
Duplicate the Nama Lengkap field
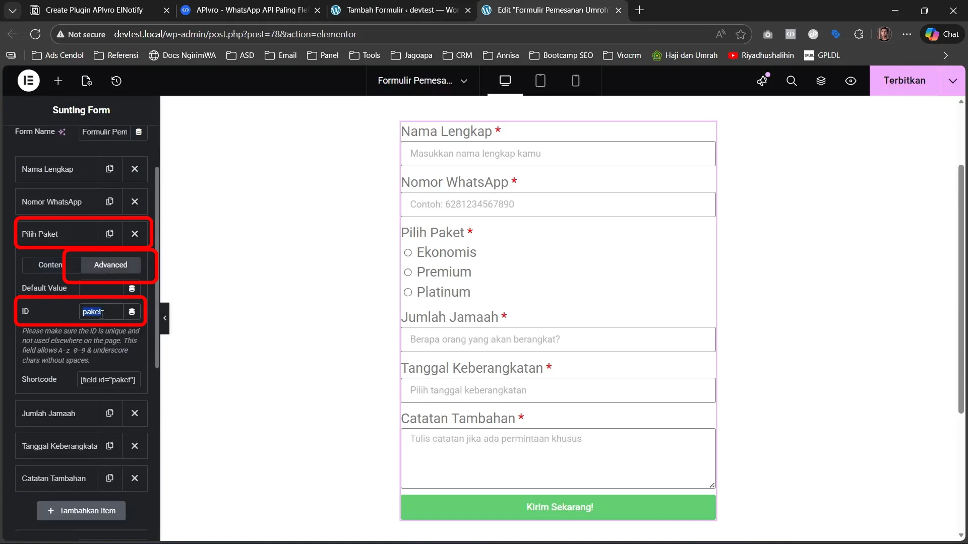pos(109,169)
